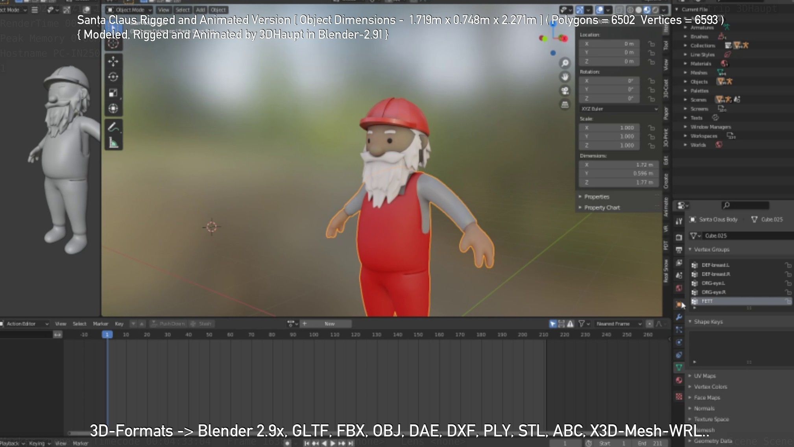Screen dimensions: 794x447
Task: Toggle lock on Location X
Action: (x=651, y=44)
